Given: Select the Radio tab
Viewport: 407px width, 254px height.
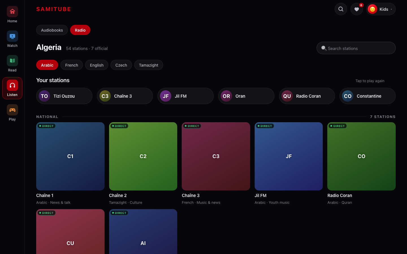Looking at the screenshot, I should pyautogui.click(x=80, y=30).
